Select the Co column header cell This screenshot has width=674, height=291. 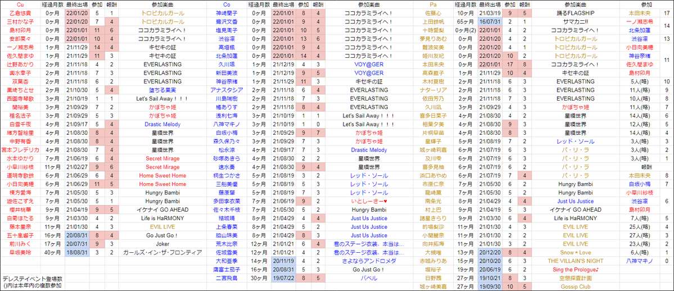tap(227, 4)
